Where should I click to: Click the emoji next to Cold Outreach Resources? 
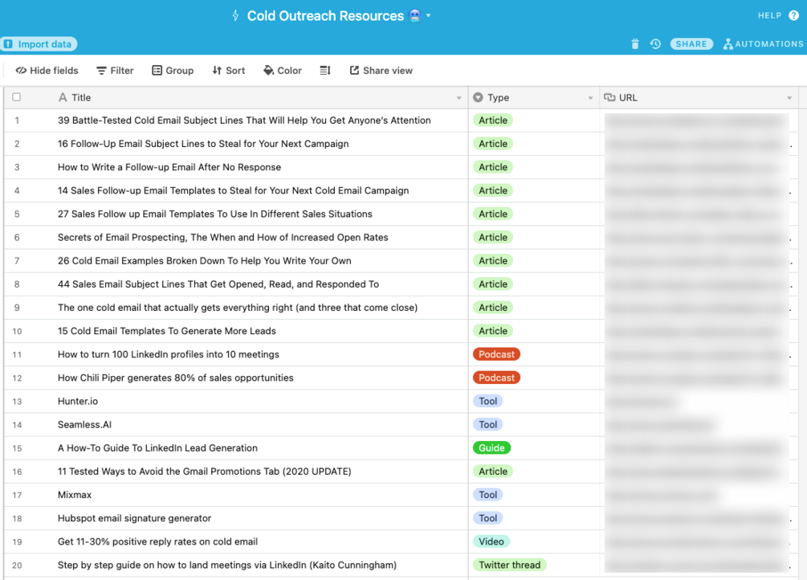pos(415,16)
